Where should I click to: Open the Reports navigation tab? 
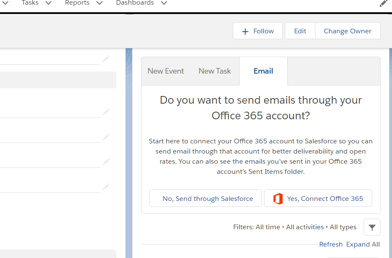pyautogui.click(x=77, y=3)
